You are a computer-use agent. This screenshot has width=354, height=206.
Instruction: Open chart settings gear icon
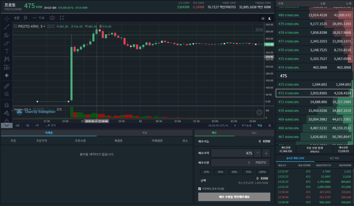pyautogui.click(x=270, y=126)
